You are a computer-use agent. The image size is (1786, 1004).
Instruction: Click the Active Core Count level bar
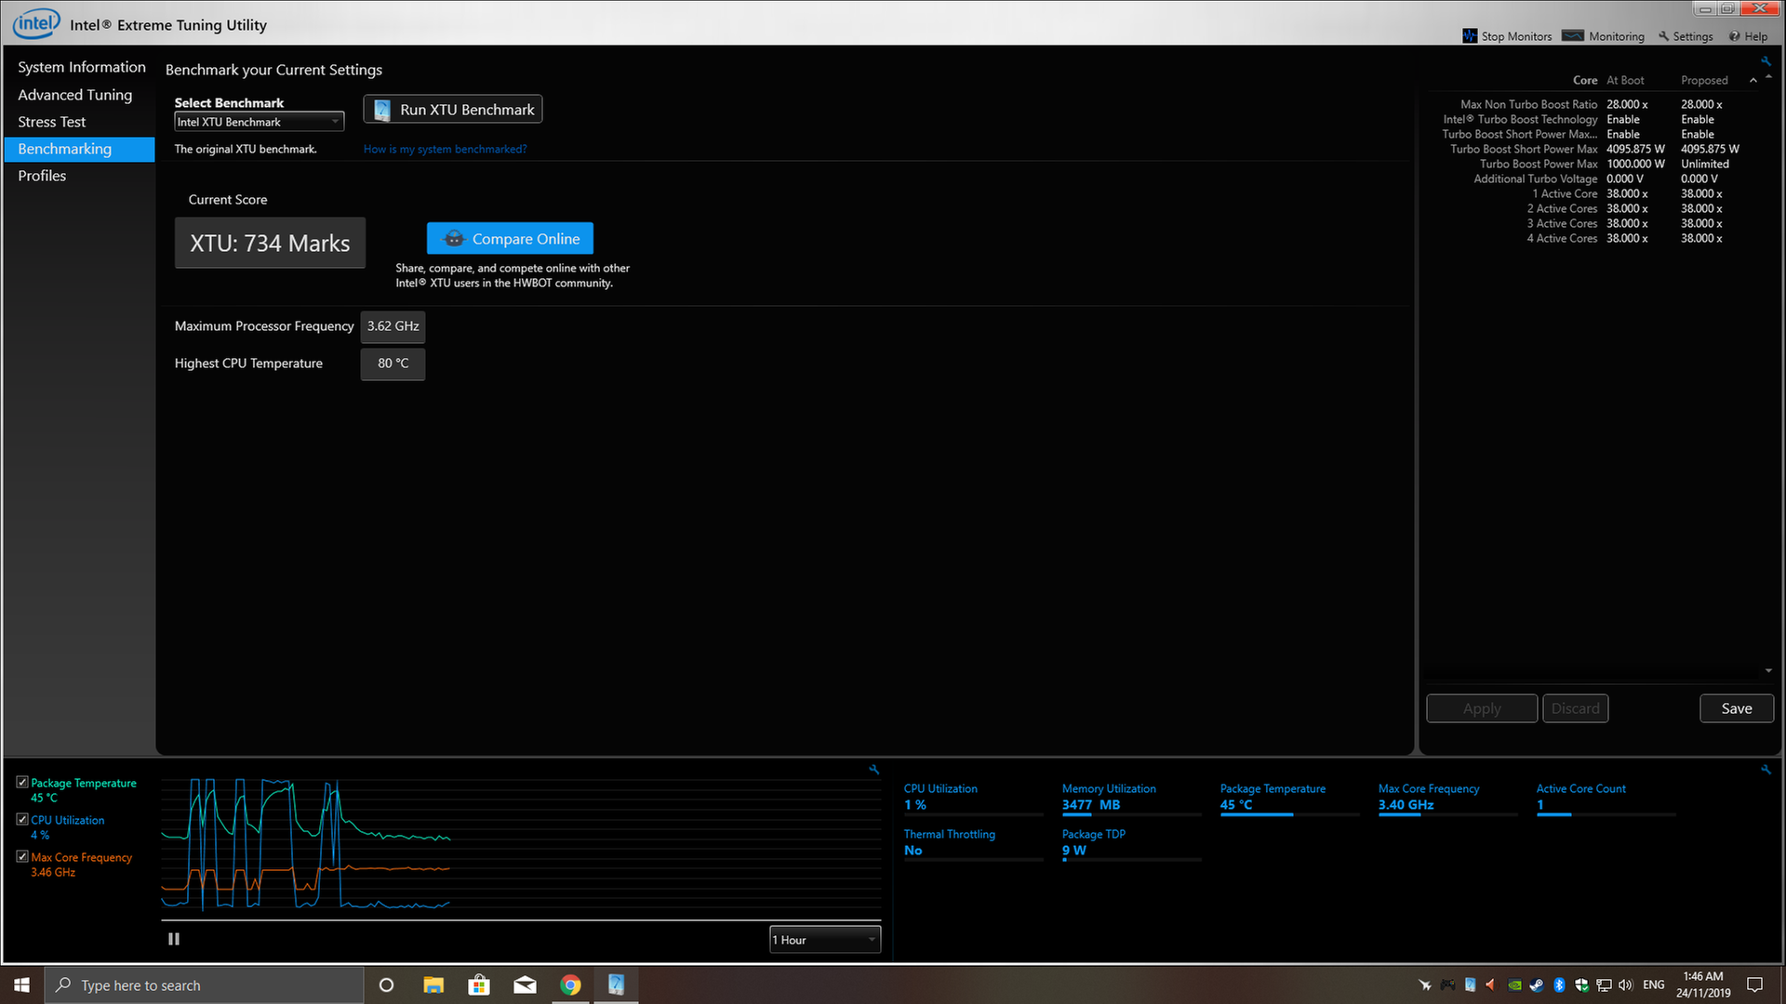point(1606,815)
